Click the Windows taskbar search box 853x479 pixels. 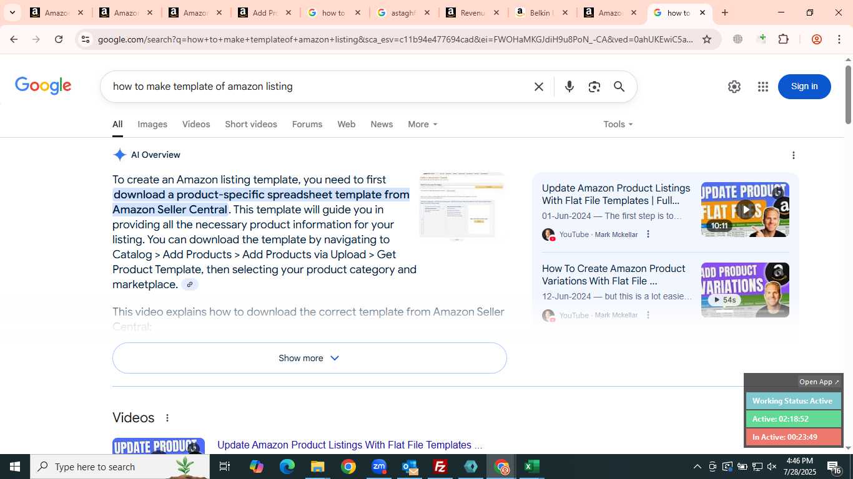(120, 467)
